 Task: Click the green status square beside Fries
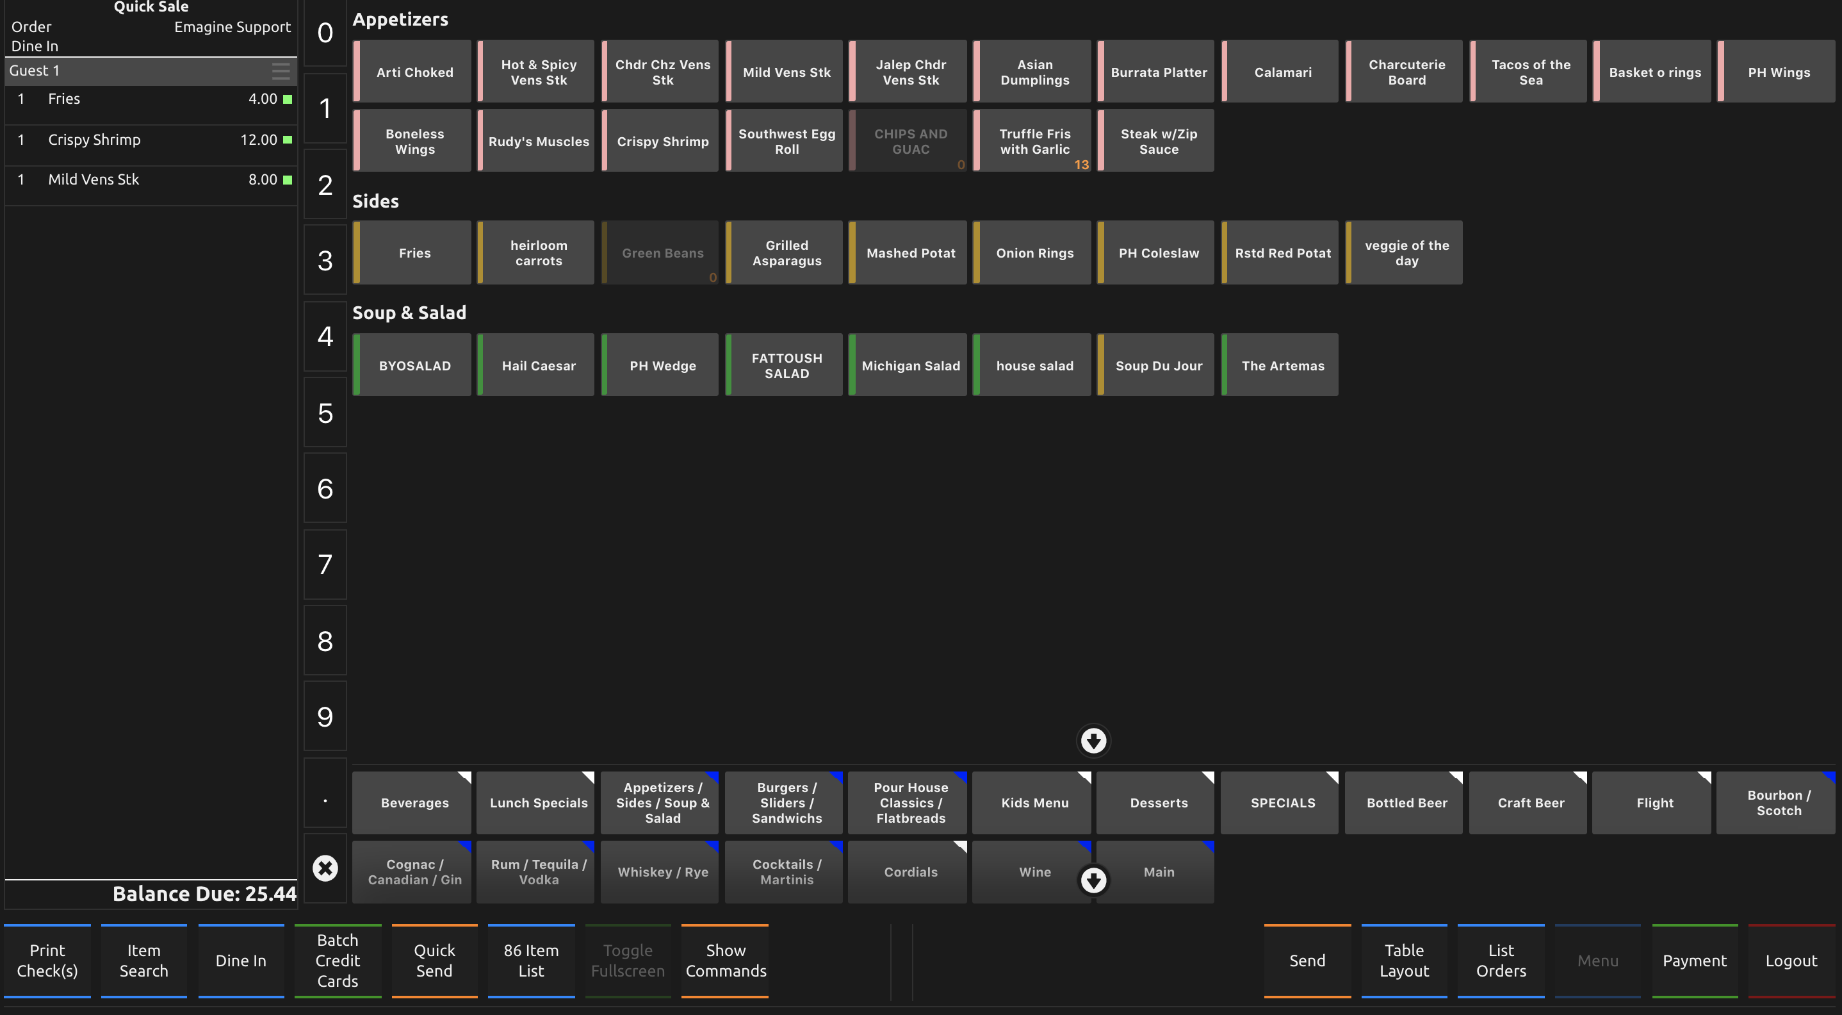[288, 99]
